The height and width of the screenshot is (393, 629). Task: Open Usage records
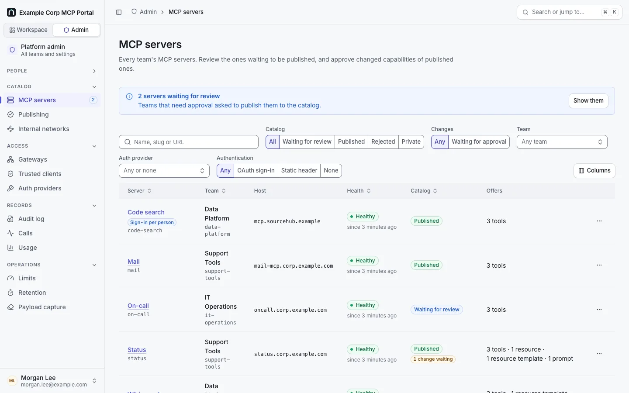(x=52, y=248)
